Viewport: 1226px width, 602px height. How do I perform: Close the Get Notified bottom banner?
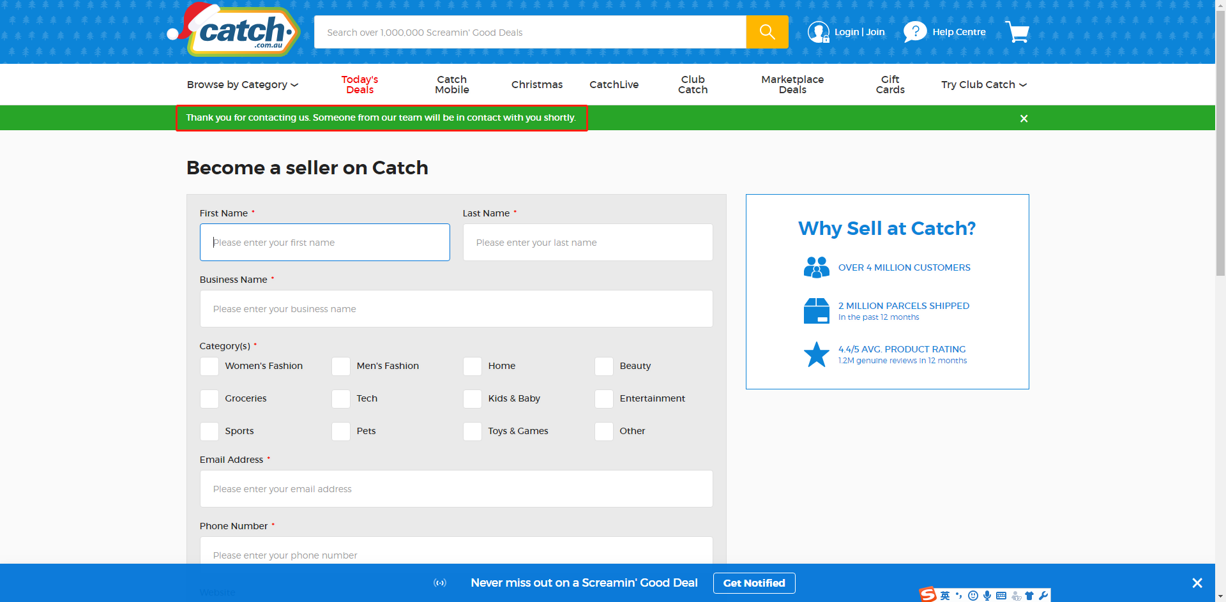(1197, 583)
